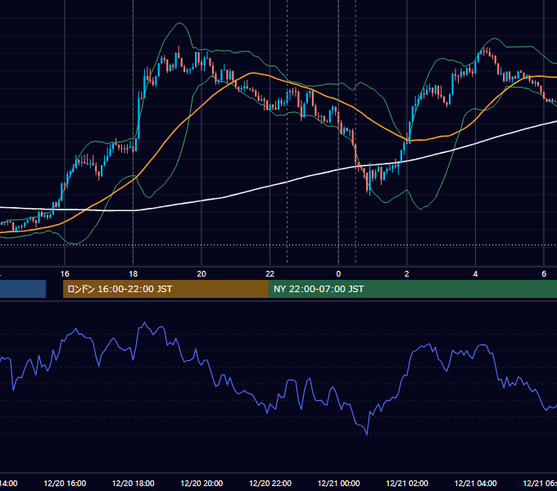557x491 pixels.
Task: Click the 0 hour label on upper axis
Action: 338,274
